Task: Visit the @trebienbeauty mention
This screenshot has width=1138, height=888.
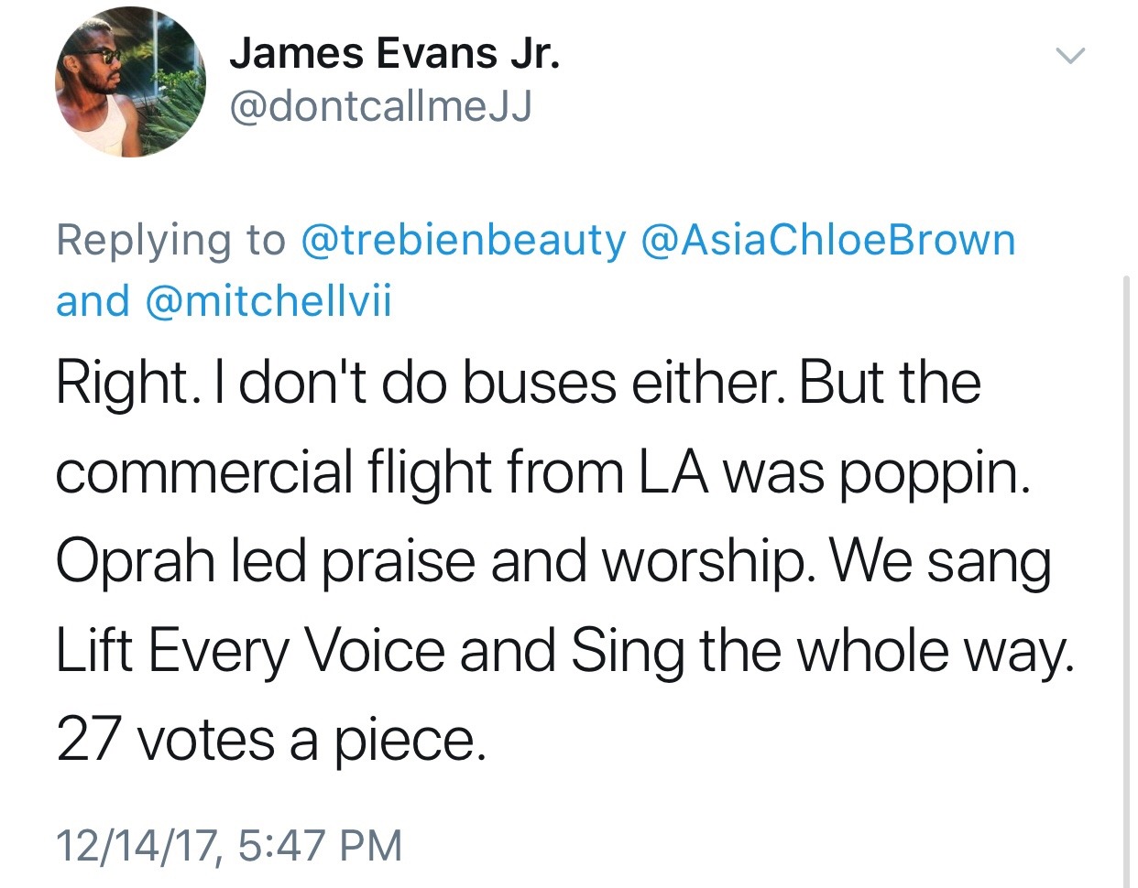Action: point(463,241)
